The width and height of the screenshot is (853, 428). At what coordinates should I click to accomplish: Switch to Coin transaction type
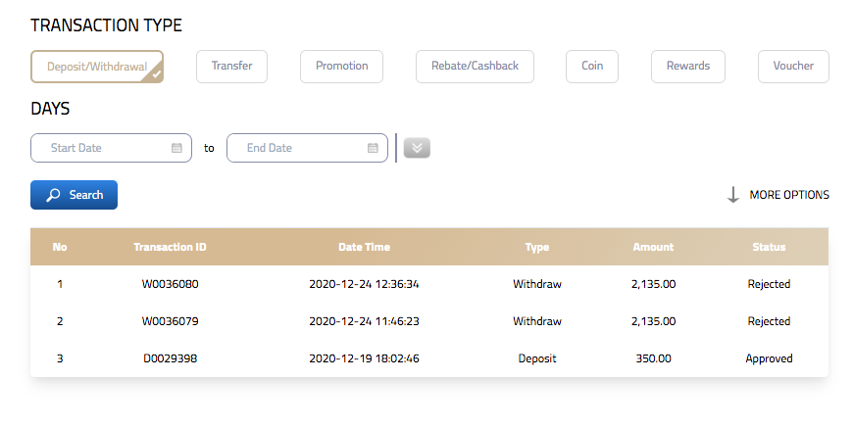[592, 66]
